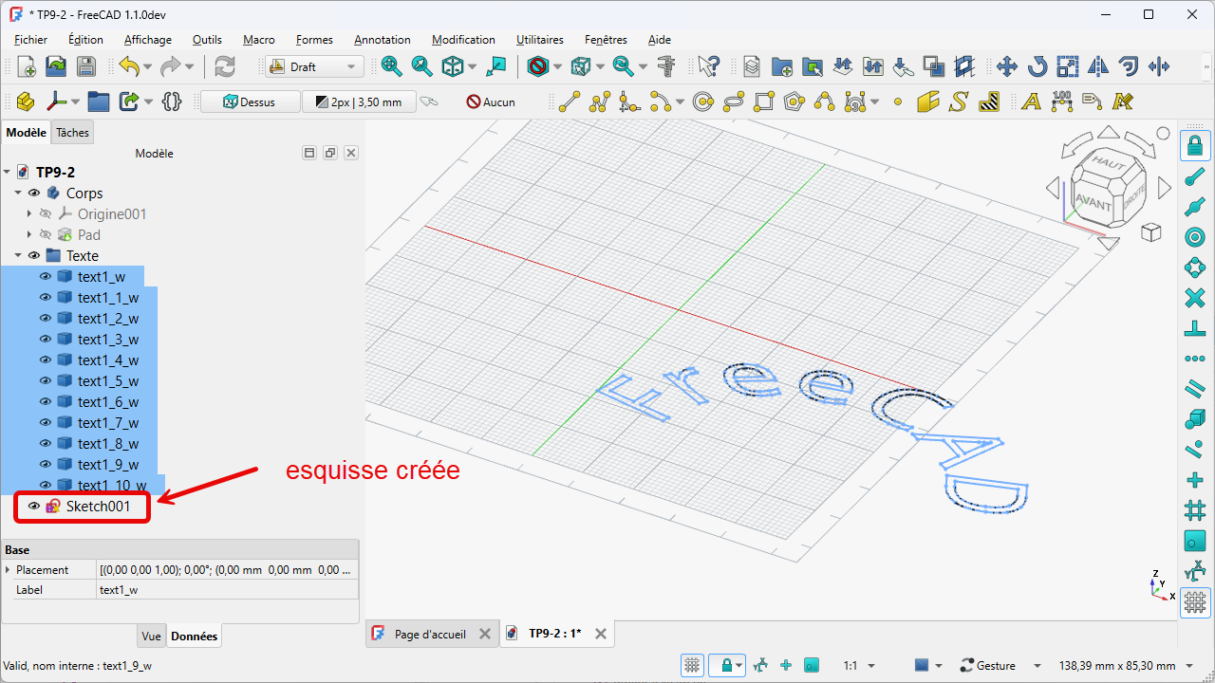The height and width of the screenshot is (683, 1215).
Task: Expand the Pad tree item
Action: pyautogui.click(x=29, y=235)
